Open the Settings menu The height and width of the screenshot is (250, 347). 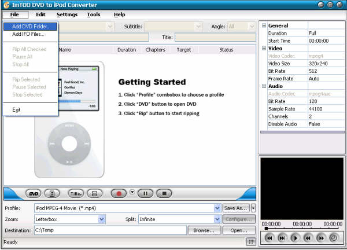[x=67, y=14]
